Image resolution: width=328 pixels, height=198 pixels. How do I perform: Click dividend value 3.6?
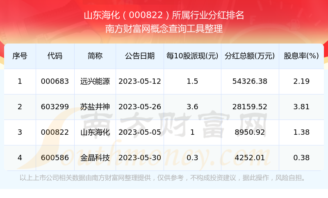tap(192, 107)
